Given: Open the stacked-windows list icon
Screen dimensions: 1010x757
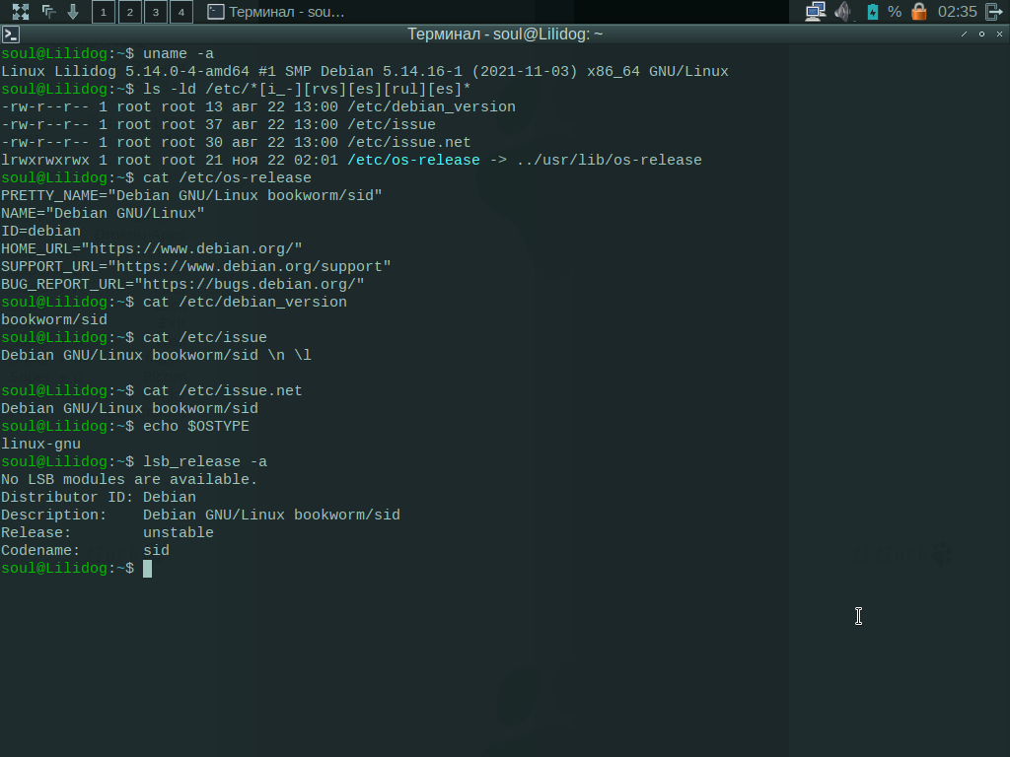Looking at the screenshot, I should tap(49, 12).
